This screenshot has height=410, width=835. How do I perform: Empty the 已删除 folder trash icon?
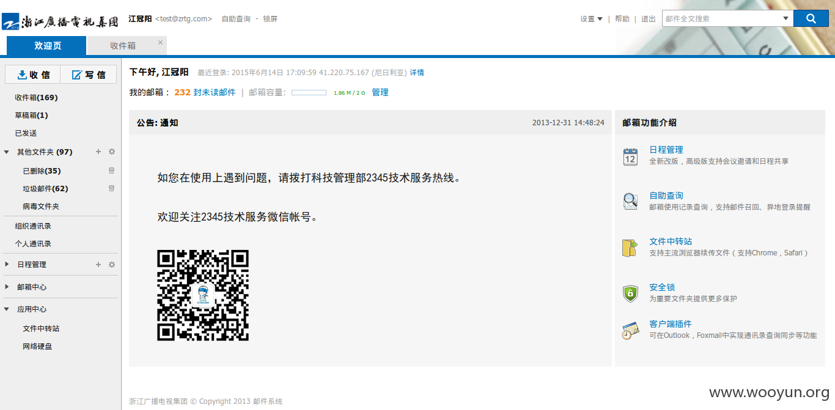[x=111, y=170]
